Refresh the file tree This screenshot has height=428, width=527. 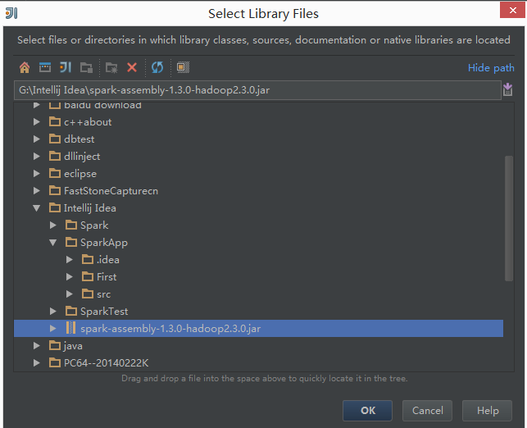point(157,67)
